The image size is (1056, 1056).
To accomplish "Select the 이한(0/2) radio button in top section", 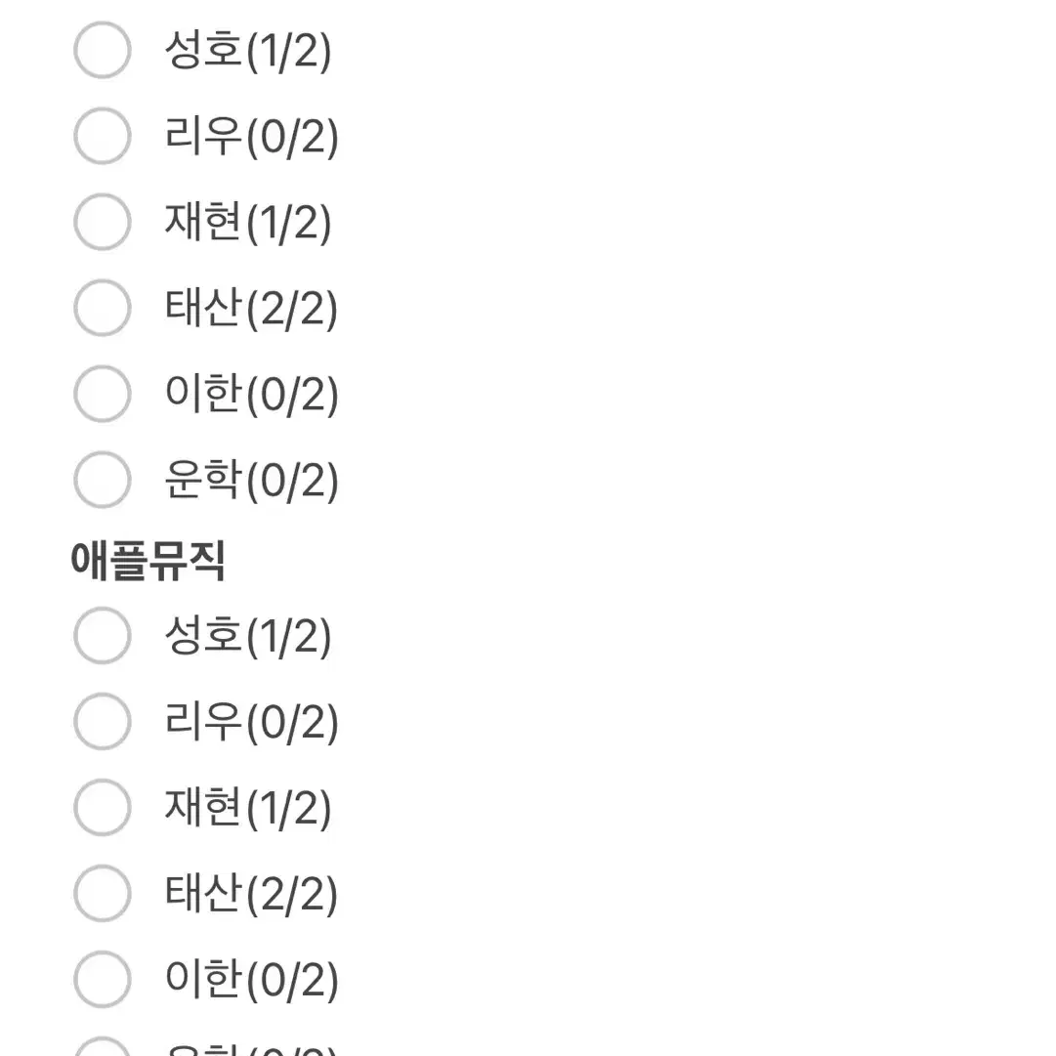I will (102, 394).
